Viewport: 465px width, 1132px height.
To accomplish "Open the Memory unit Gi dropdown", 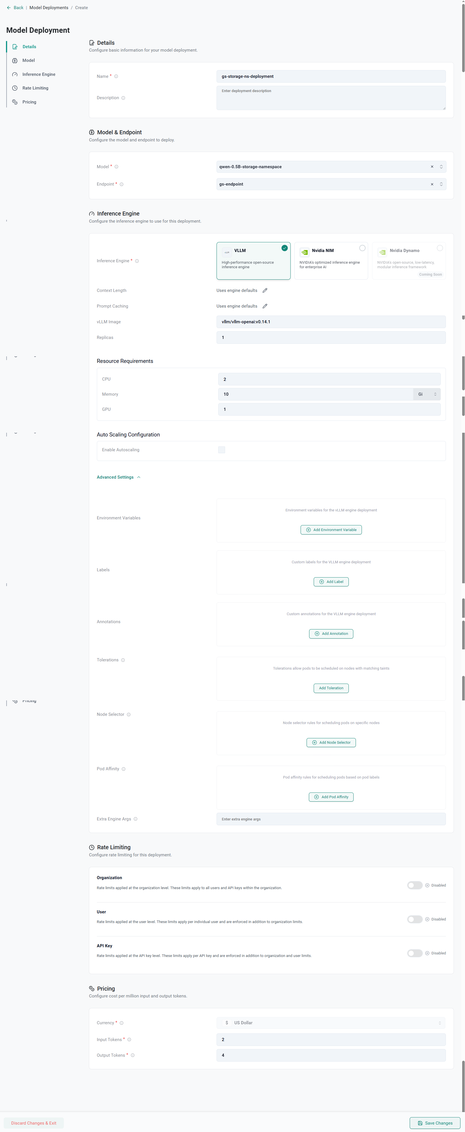I will tap(426, 394).
